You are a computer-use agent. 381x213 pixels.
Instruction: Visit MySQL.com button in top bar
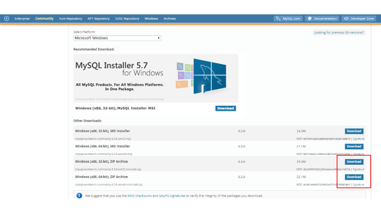pos(288,18)
